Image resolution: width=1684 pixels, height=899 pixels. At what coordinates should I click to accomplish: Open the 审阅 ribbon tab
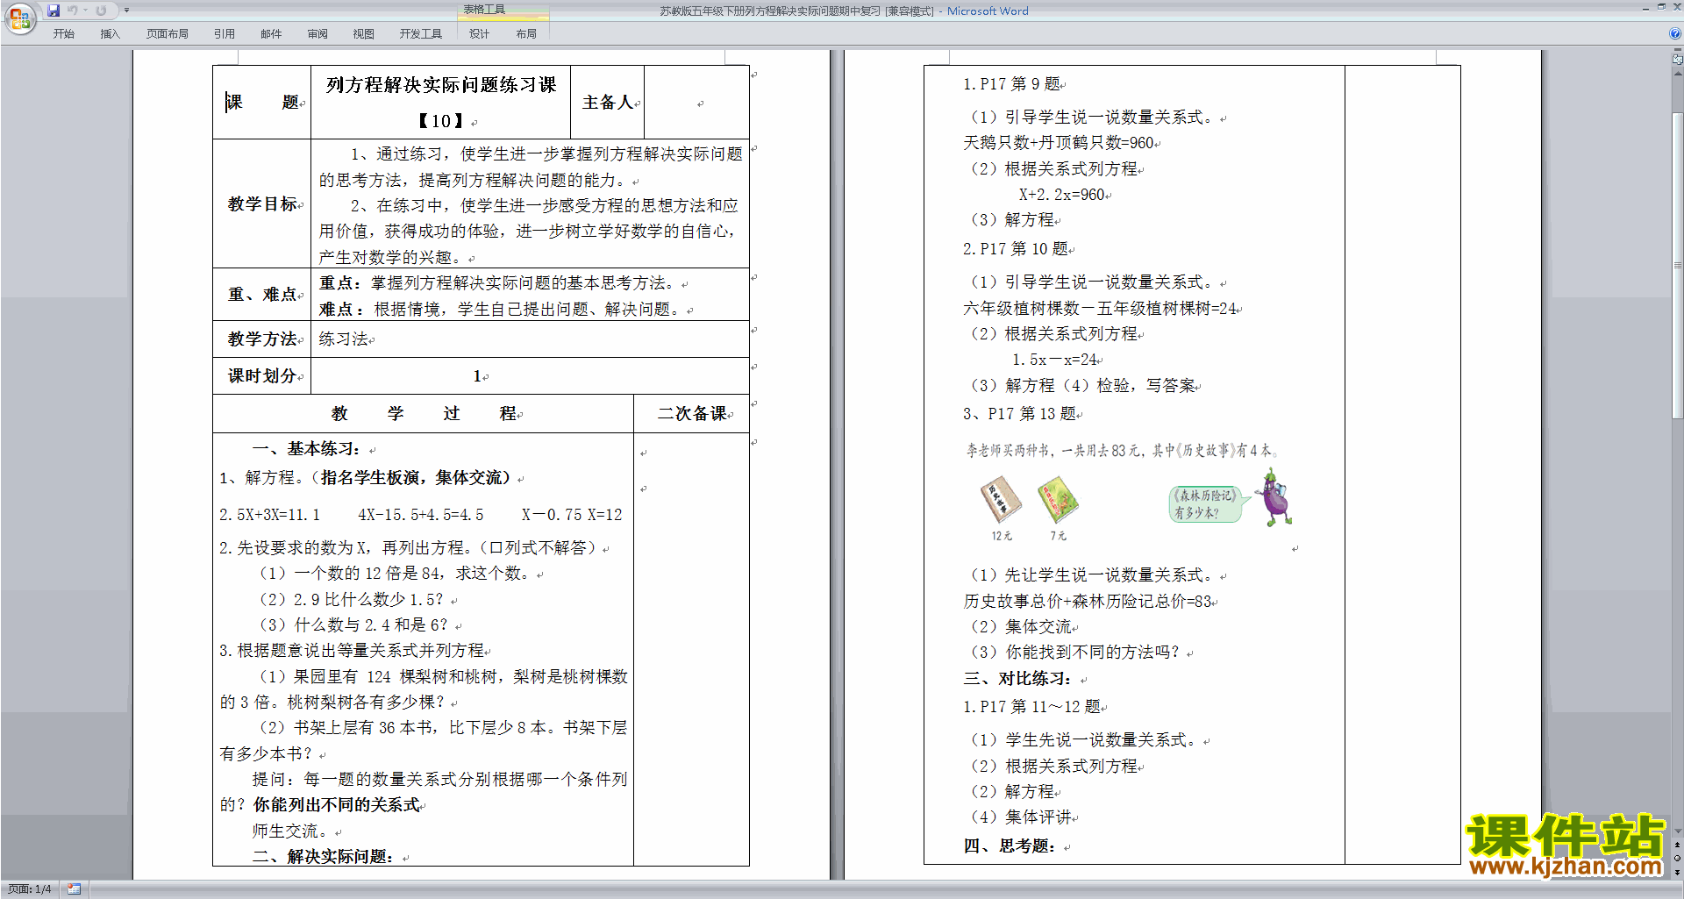click(x=318, y=33)
